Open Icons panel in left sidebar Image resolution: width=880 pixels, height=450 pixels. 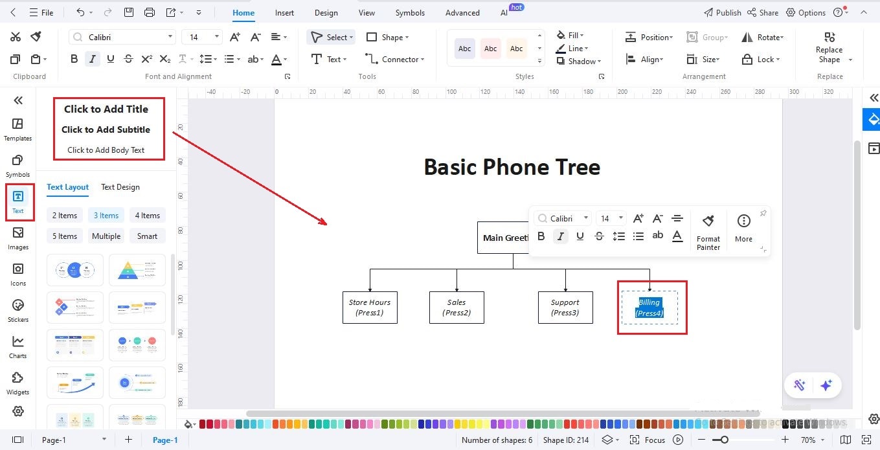pos(17,275)
